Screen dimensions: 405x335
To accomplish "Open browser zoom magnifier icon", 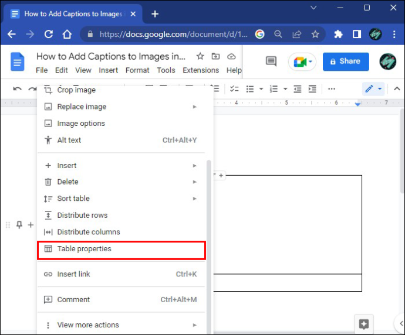I will (x=278, y=34).
